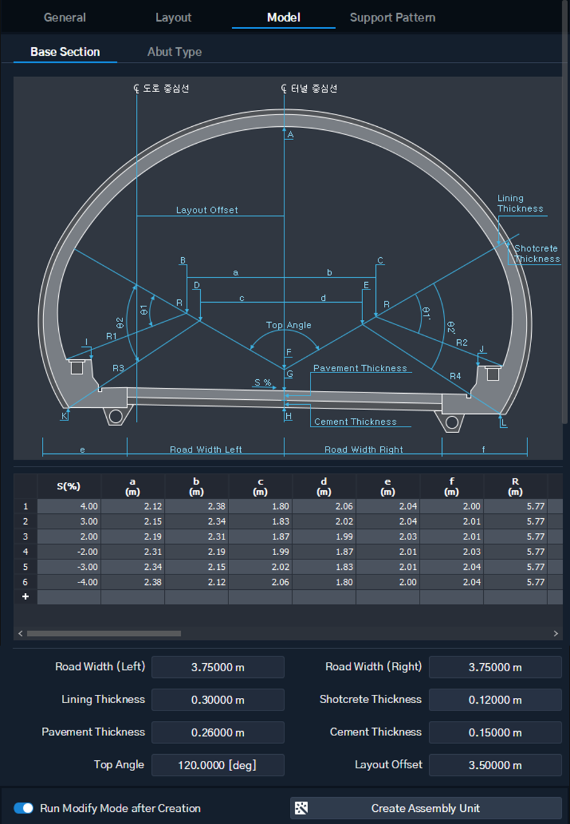Image resolution: width=570 pixels, height=824 pixels.
Task: Click the table's left scroll arrow
Action: [x=21, y=633]
